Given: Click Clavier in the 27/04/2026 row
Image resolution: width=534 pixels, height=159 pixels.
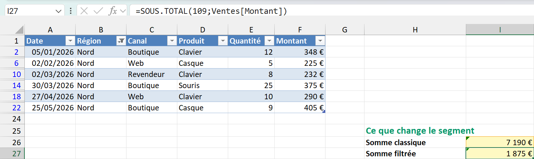Looking at the screenshot, I should tap(202, 97).
